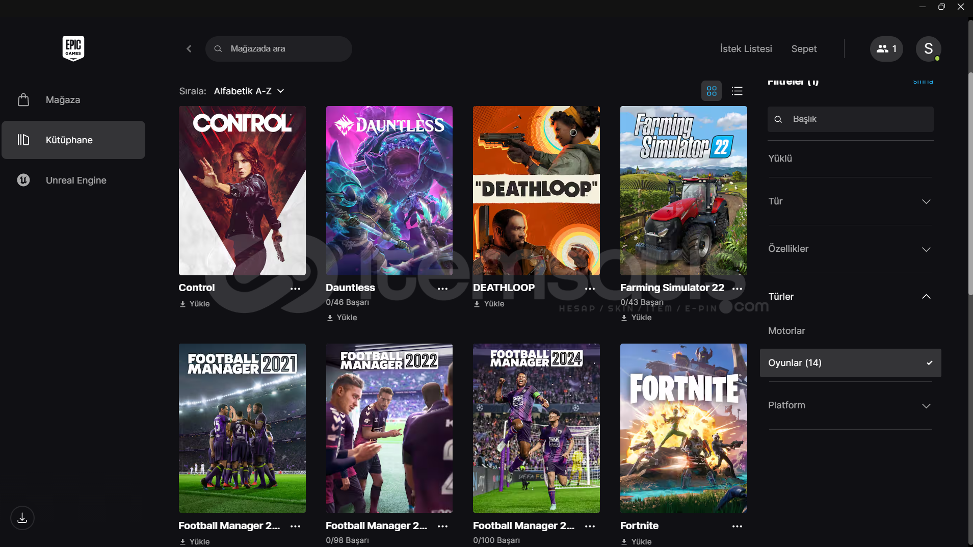The image size is (973, 547).
Task: Open the Control game cover
Action: coord(242,191)
